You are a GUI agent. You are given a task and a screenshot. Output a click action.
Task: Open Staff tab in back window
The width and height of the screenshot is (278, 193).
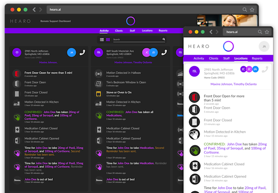coord(132,31)
